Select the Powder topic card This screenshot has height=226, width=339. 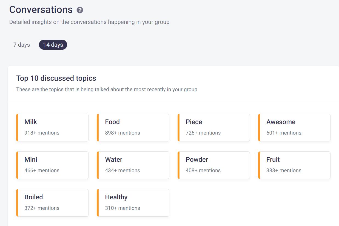click(x=213, y=165)
